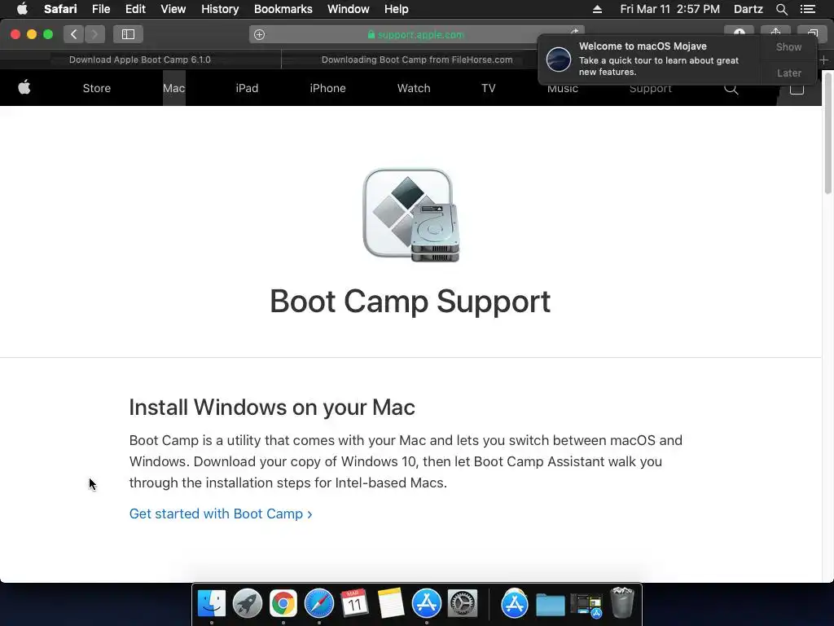The image size is (834, 626).
Task: Open Watch in the Apple site navigation
Action: (x=414, y=88)
